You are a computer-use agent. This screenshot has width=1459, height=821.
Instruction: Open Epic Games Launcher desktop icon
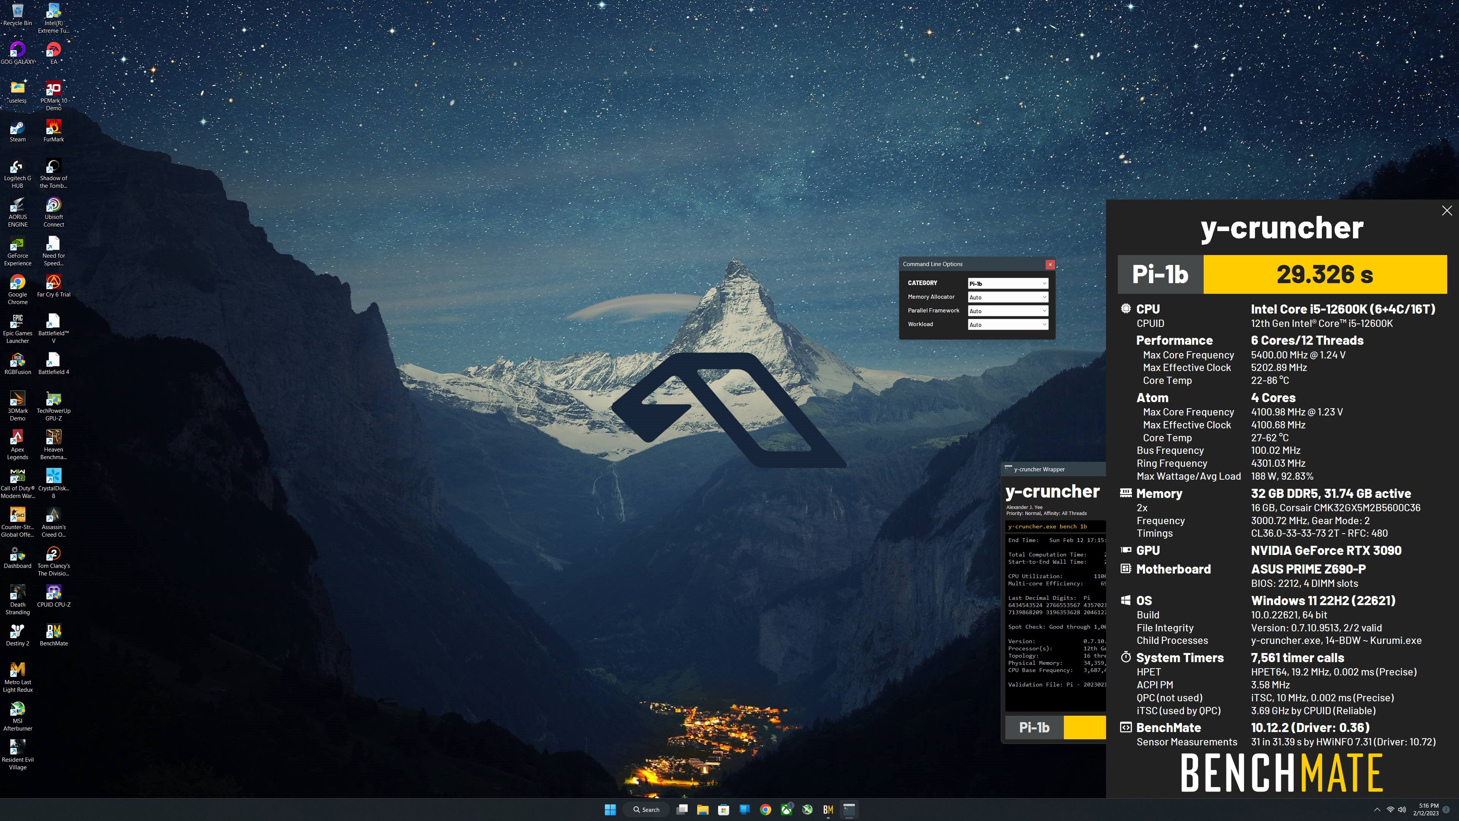coord(17,329)
